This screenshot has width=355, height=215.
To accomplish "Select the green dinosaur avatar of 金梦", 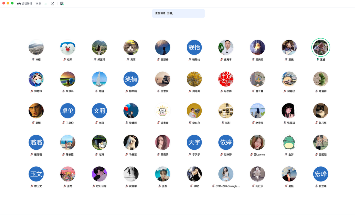I will (289, 142).
